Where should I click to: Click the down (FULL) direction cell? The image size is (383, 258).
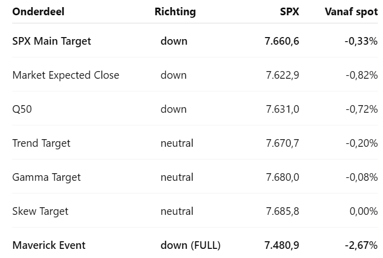click(190, 245)
